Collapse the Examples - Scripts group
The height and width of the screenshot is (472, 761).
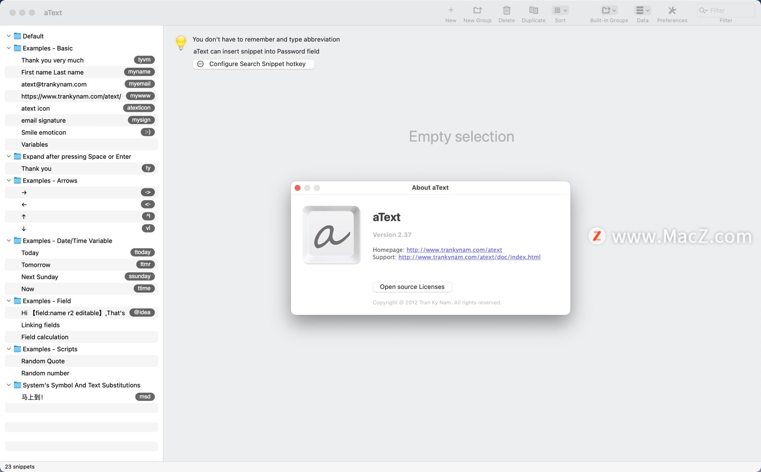click(x=9, y=349)
